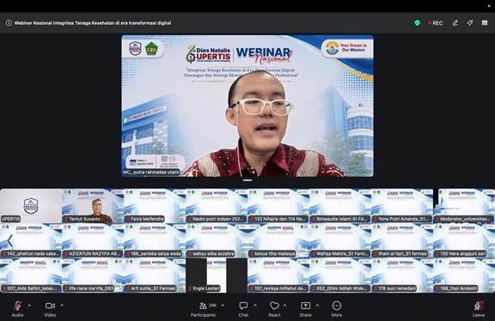Click the 166_saniaka satya wada name label
495x321 pixels.
click(x=154, y=253)
